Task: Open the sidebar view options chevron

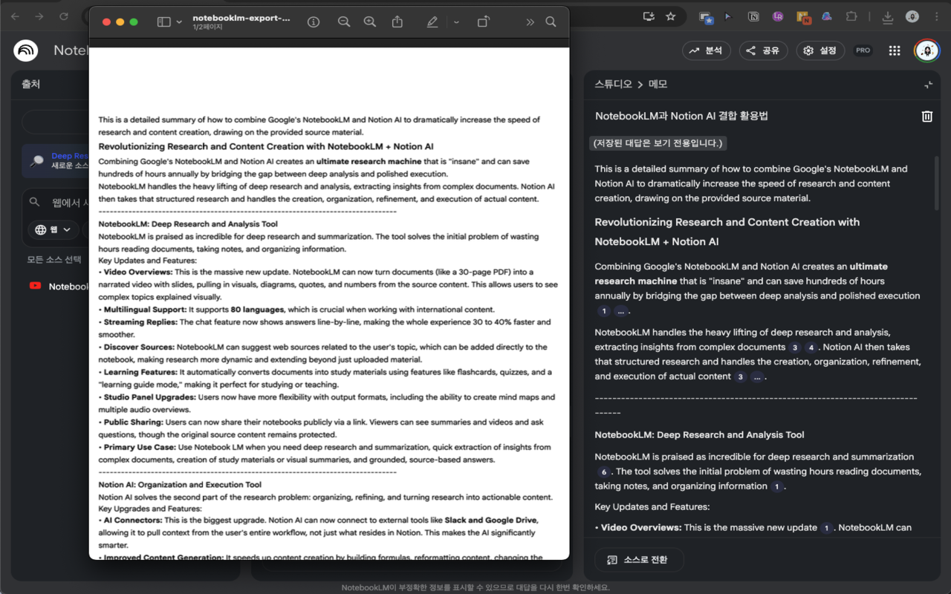Action: pyautogui.click(x=178, y=22)
